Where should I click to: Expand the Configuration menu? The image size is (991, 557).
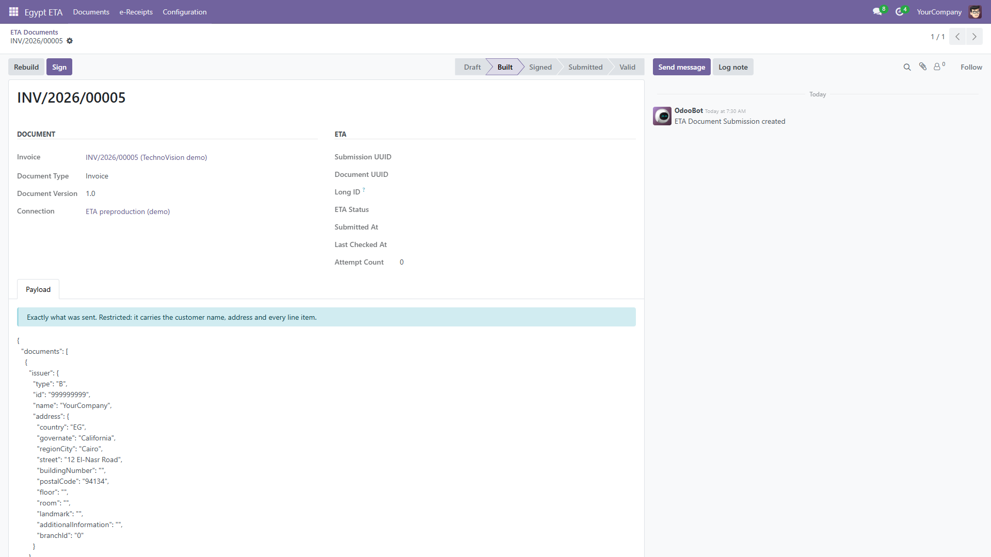tap(185, 12)
